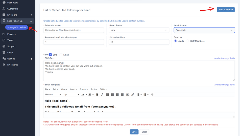Open the background color dropdown arrow

(x=93, y=95)
